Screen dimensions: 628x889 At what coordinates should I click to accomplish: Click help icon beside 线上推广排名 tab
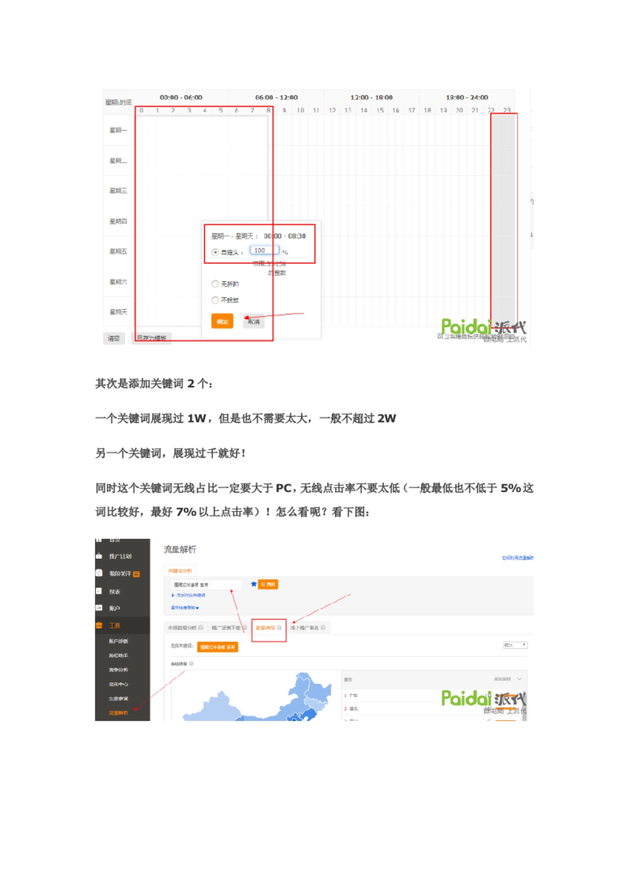tap(323, 627)
